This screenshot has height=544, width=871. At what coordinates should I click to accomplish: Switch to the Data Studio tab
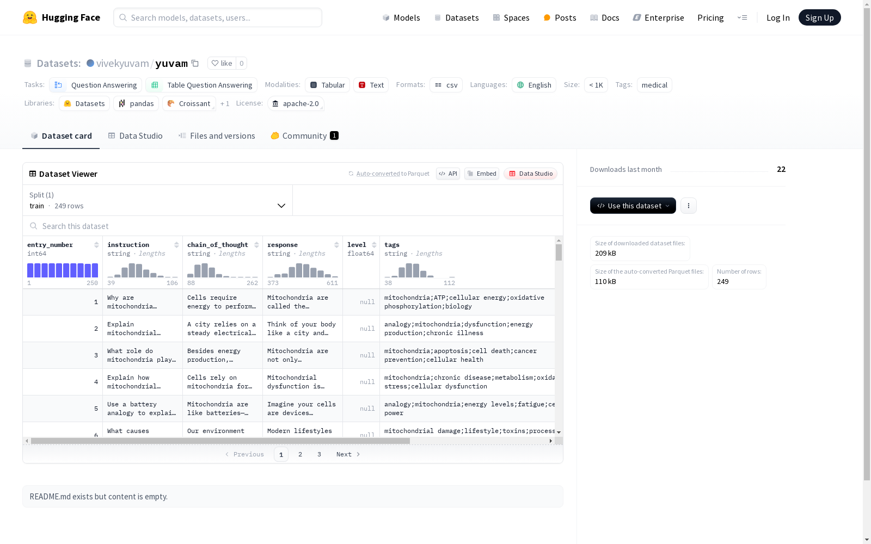(x=136, y=136)
